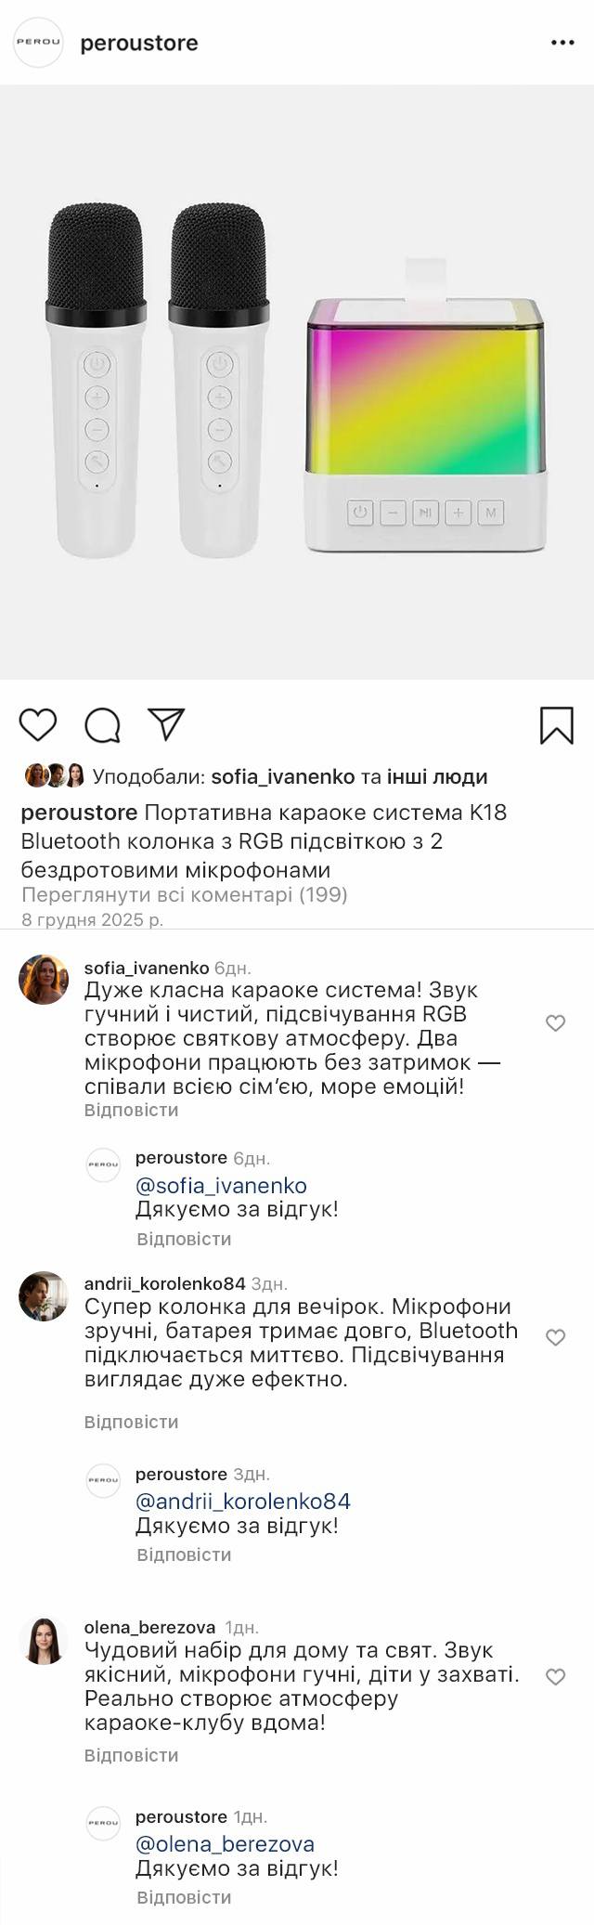
Task: Reply to andrii_korolenko84's comment
Action: click(x=131, y=1422)
